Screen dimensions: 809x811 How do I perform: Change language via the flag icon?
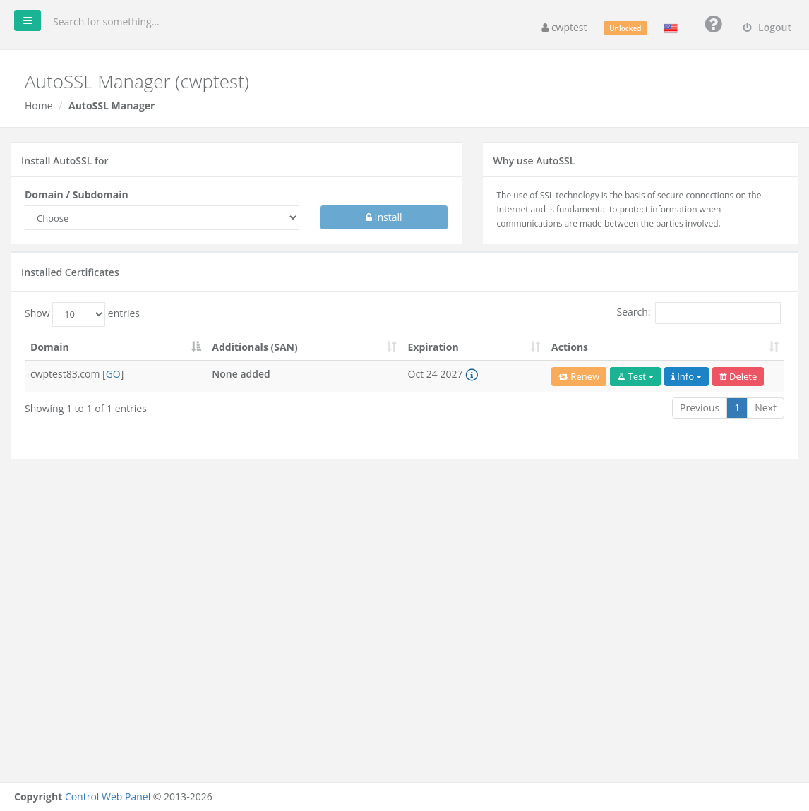pyautogui.click(x=671, y=28)
